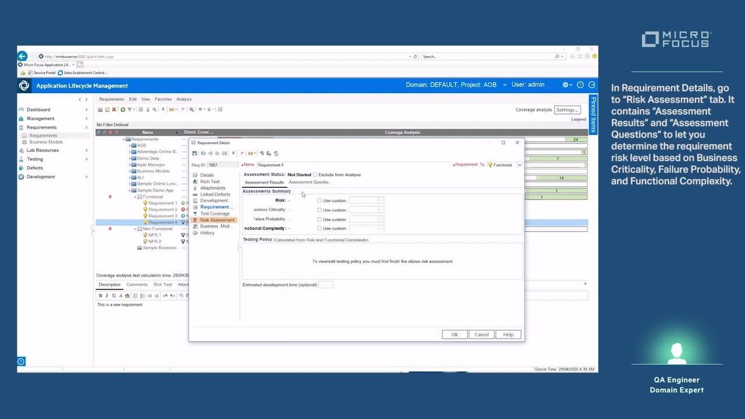Open Coverage analysis Settings button

567,110
